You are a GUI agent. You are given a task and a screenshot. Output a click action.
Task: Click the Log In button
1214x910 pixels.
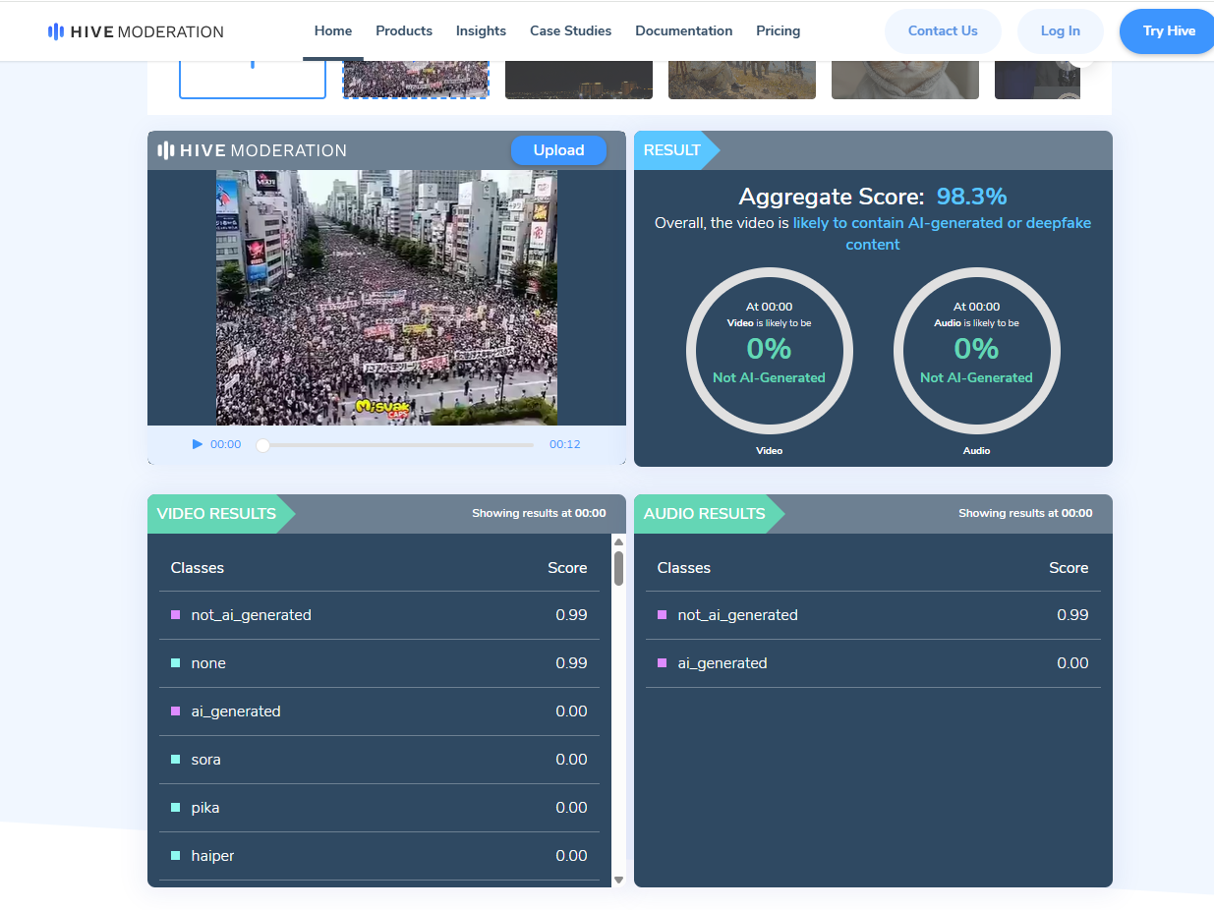[x=1060, y=31]
